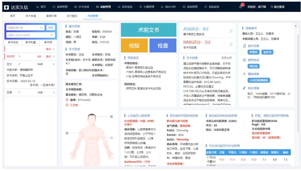Click the search icon beside 张欣然
Image resolution: width=301 pixels, height=171 pixels.
pos(19,56)
